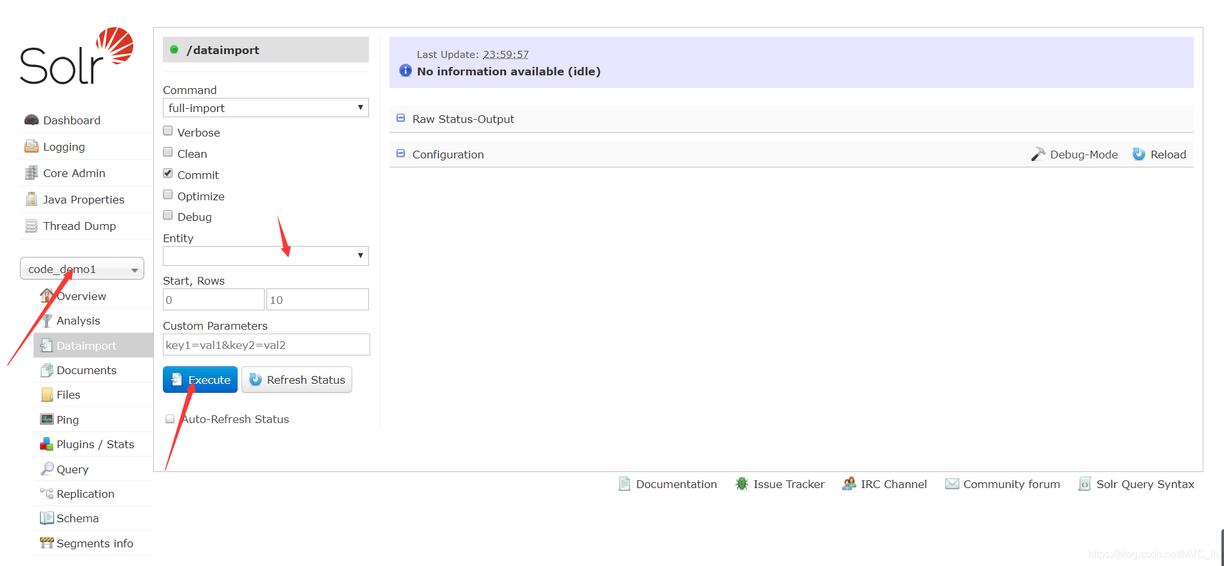Toggle the Auto-Refresh Status checkbox
The height and width of the screenshot is (566, 1224).
(170, 419)
